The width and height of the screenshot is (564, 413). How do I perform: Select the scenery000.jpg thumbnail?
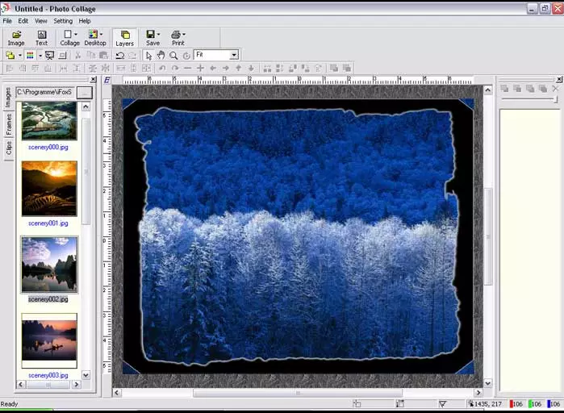click(49, 121)
